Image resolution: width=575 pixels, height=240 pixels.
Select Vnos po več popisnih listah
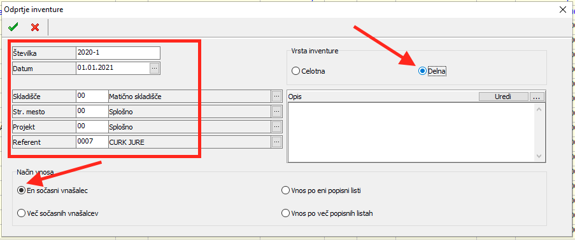tap(327, 213)
